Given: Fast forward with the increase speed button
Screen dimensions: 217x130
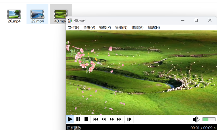Looking at the screenshot, I should [x=112, y=119].
